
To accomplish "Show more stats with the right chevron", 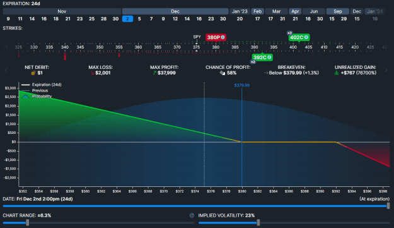I will pos(386,70).
